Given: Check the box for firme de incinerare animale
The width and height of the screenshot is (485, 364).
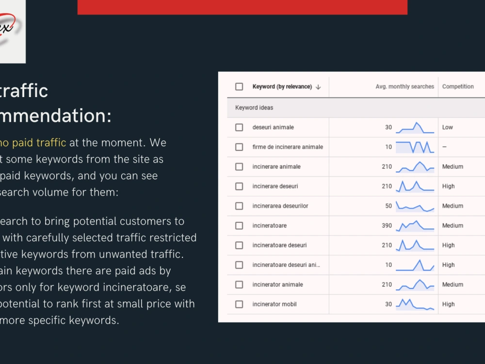Looking at the screenshot, I should click(x=239, y=147).
